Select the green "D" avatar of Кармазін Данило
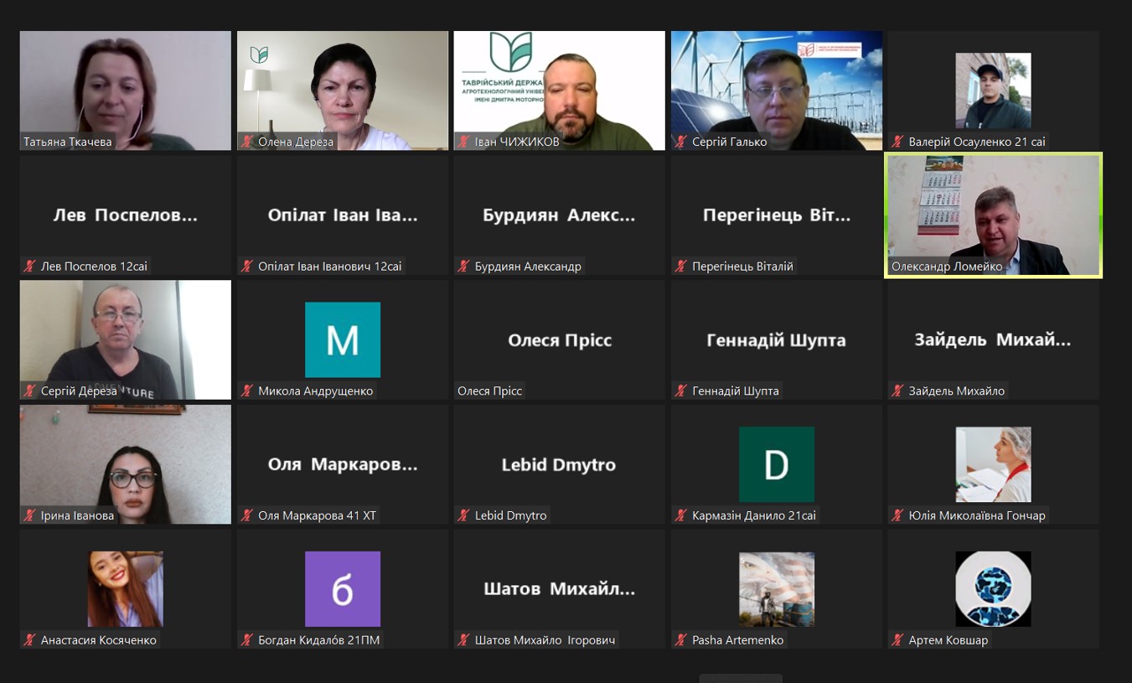This screenshot has height=683, width=1132. (x=777, y=464)
